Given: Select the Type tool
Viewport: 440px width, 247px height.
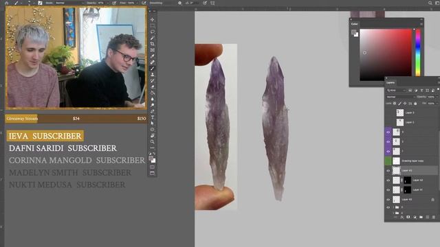Looking at the screenshot, I should coord(153,117).
